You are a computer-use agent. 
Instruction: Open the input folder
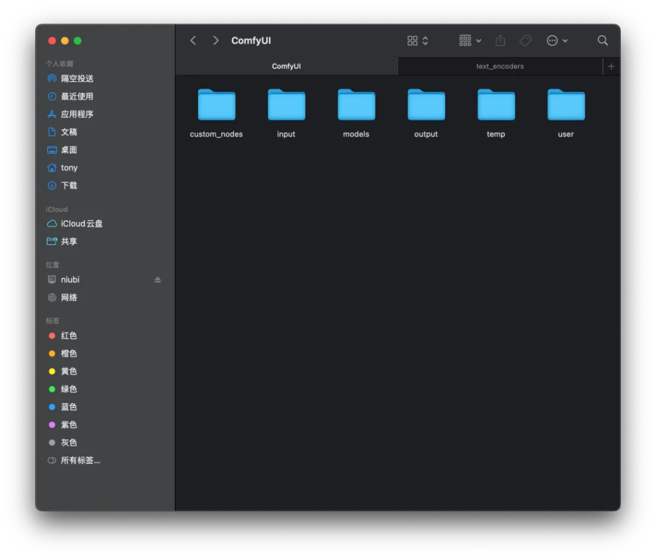pyautogui.click(x=286, y=105)
